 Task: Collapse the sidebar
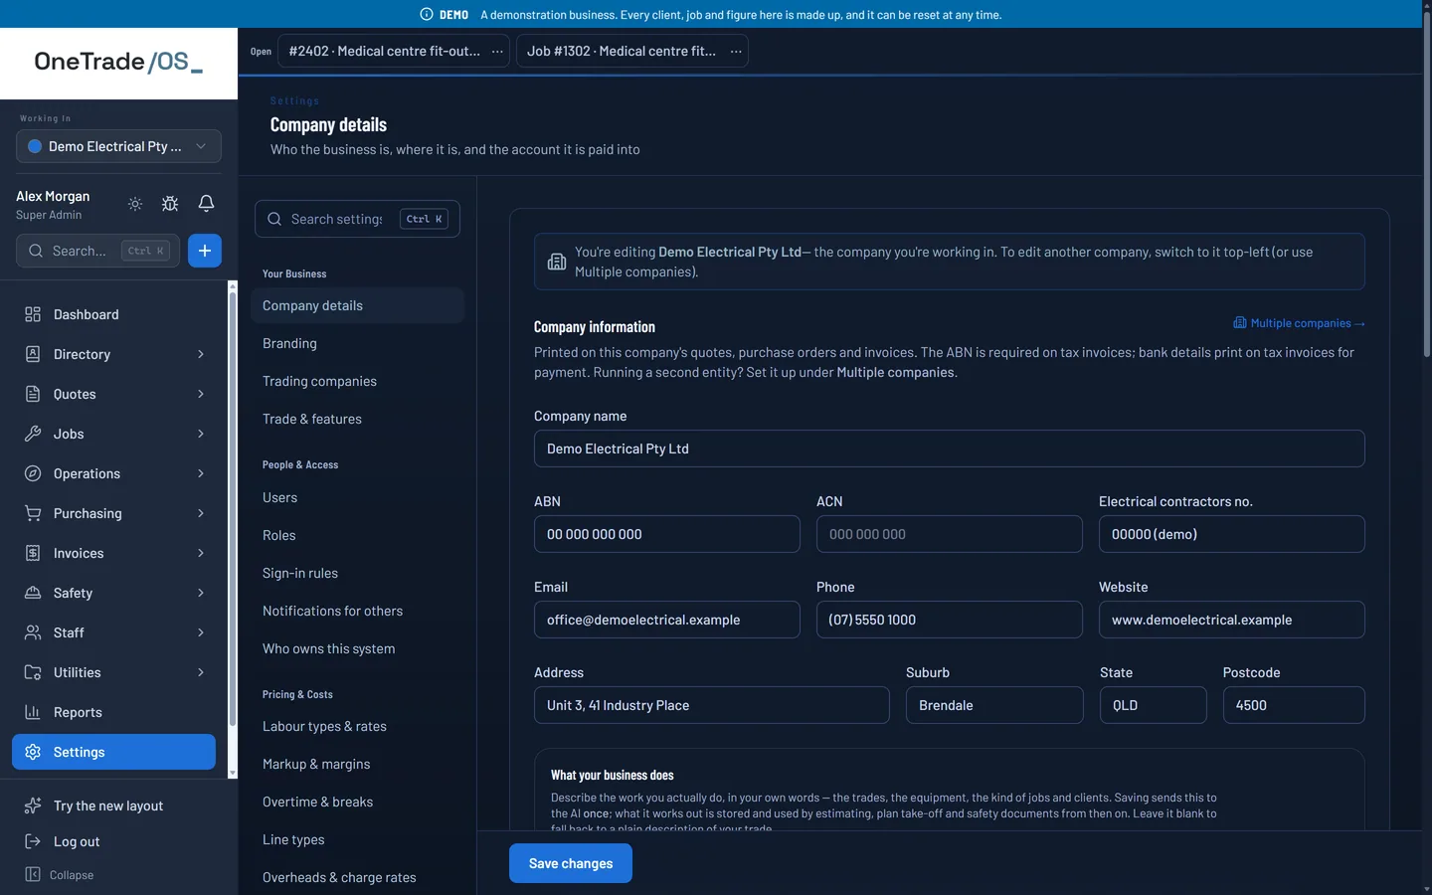click(60, 875)
